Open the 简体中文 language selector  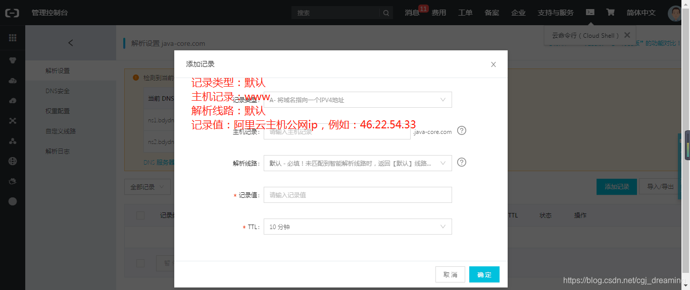coord(641,13)
